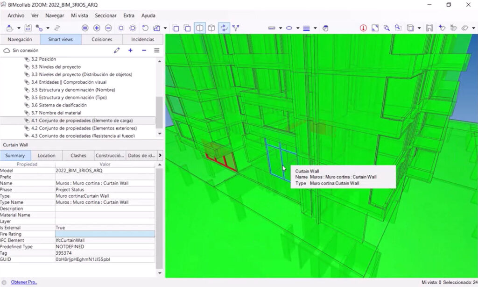Open the dropdown arrow next to open-file icon
478x287 pixels.
19,28
